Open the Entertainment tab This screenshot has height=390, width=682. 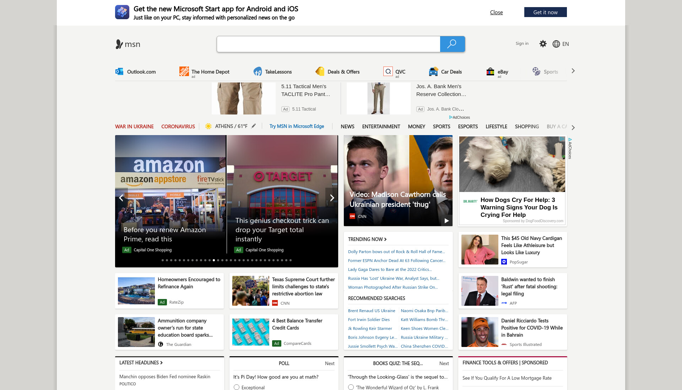(381, 127)
